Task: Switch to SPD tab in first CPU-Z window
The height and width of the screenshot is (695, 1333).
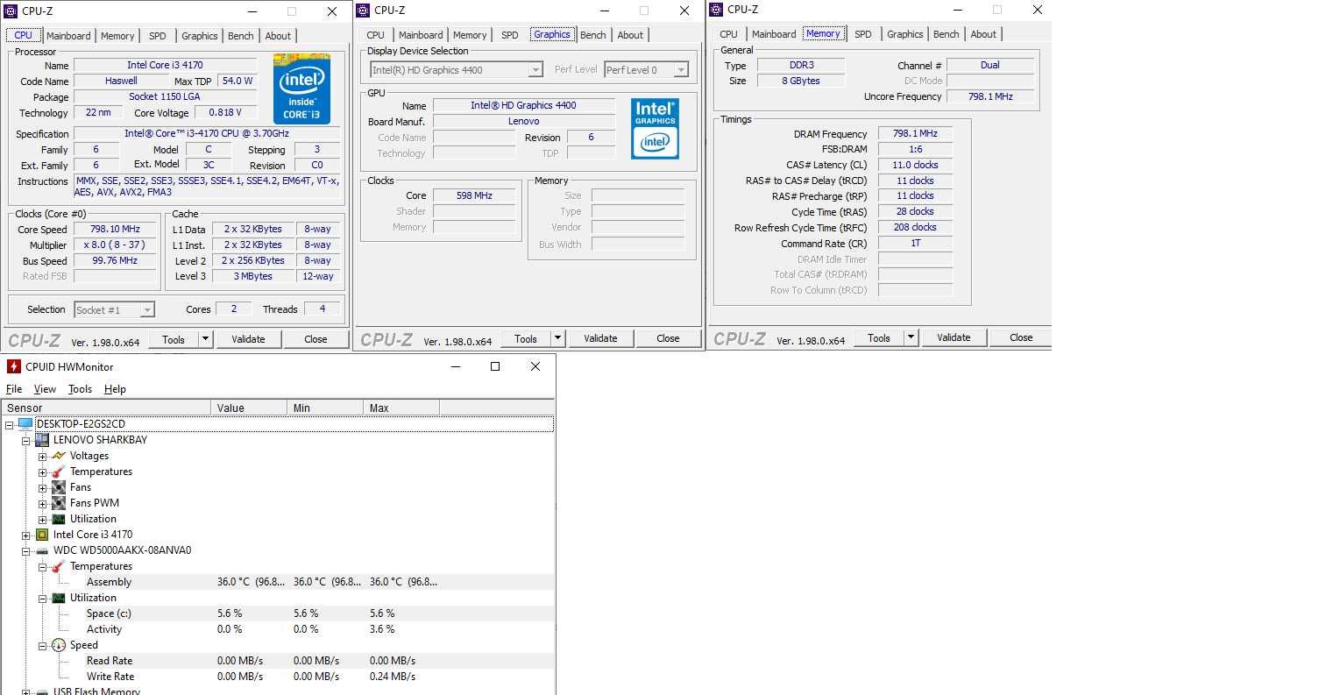Action: point(158,36)
